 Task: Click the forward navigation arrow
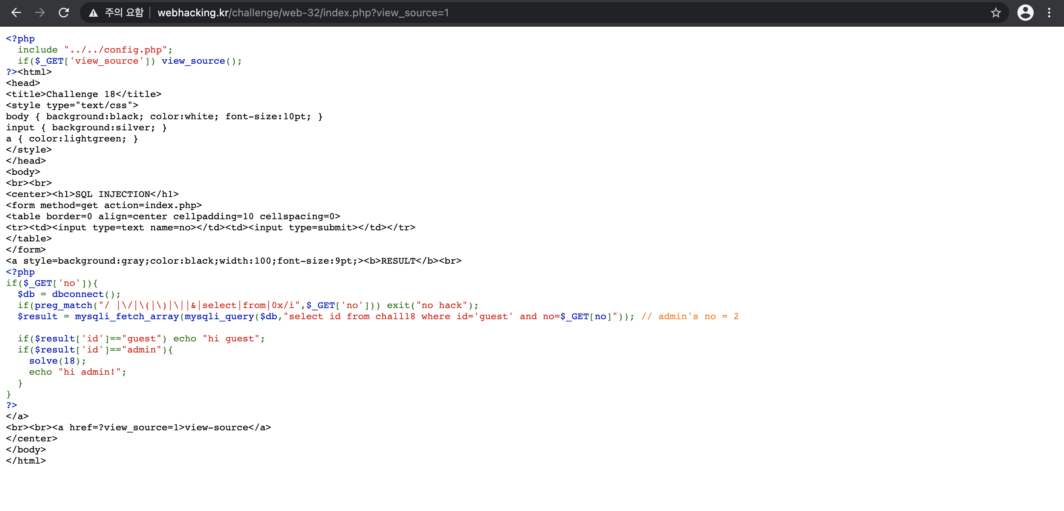pyautogui.click(x=40, y=13)
